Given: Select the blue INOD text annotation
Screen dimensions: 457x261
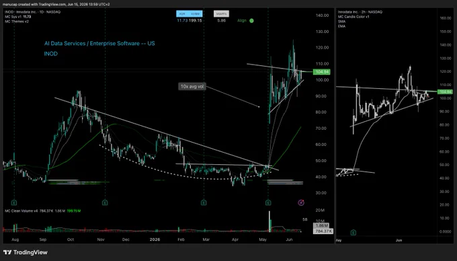Looking at the screenshot, I should coord(50,54).
